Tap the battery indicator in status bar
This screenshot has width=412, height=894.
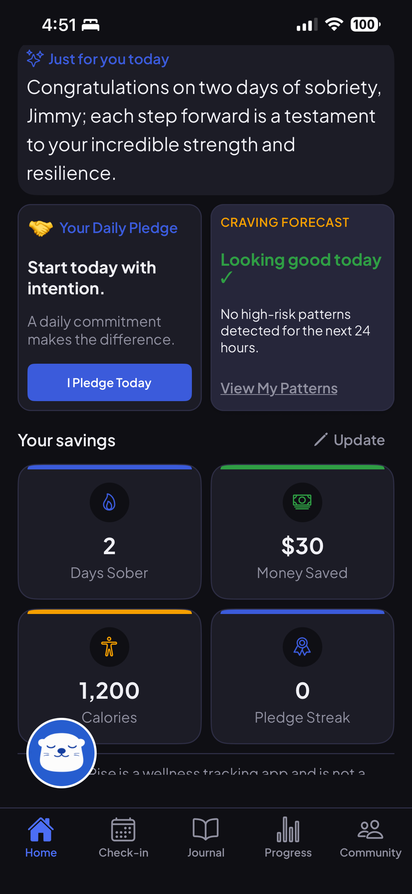point(365,25)
